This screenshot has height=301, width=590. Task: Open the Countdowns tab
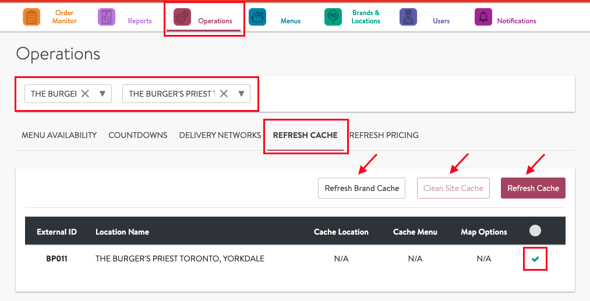(x=138, y=135)
